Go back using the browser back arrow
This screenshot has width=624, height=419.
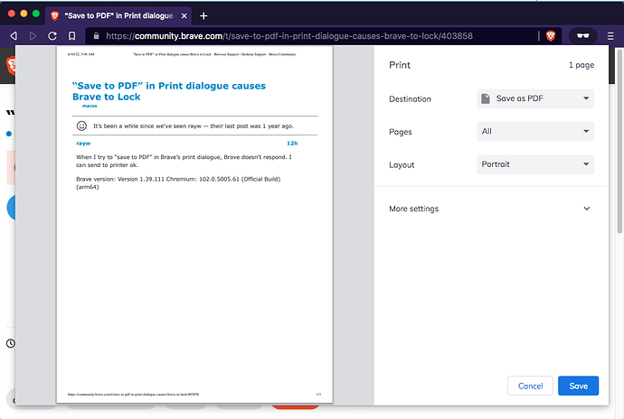[14, 36]
